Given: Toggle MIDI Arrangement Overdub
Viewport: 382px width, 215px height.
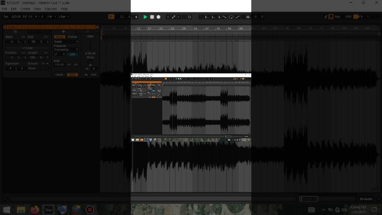Looking at the screenshot, I should click(168, 17).
